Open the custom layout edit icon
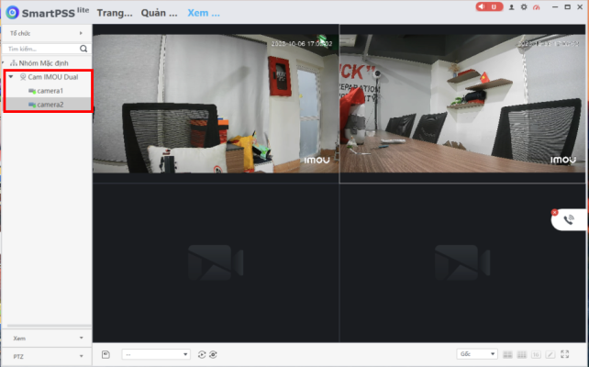This screenshot has height=367, width=589. 550,354
